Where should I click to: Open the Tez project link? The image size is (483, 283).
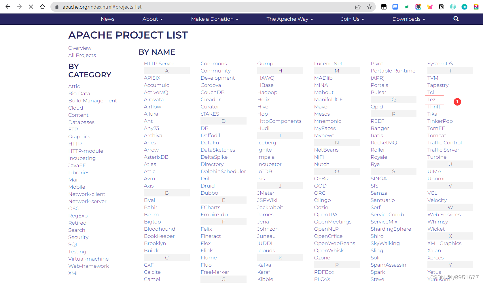coord(431,100)
